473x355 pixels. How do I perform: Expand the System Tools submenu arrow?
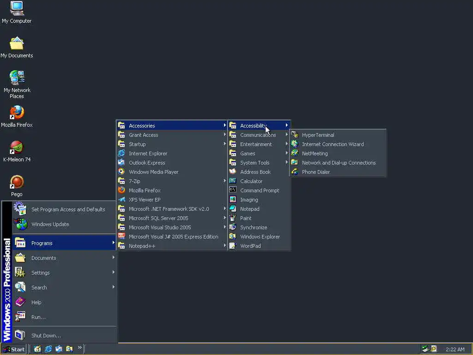point(286,162)
